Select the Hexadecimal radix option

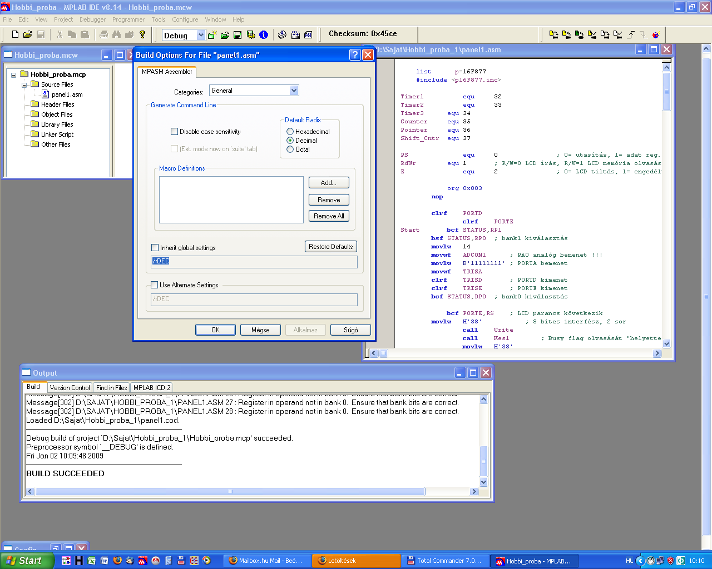pyautogui.click(x=290, y=132)
